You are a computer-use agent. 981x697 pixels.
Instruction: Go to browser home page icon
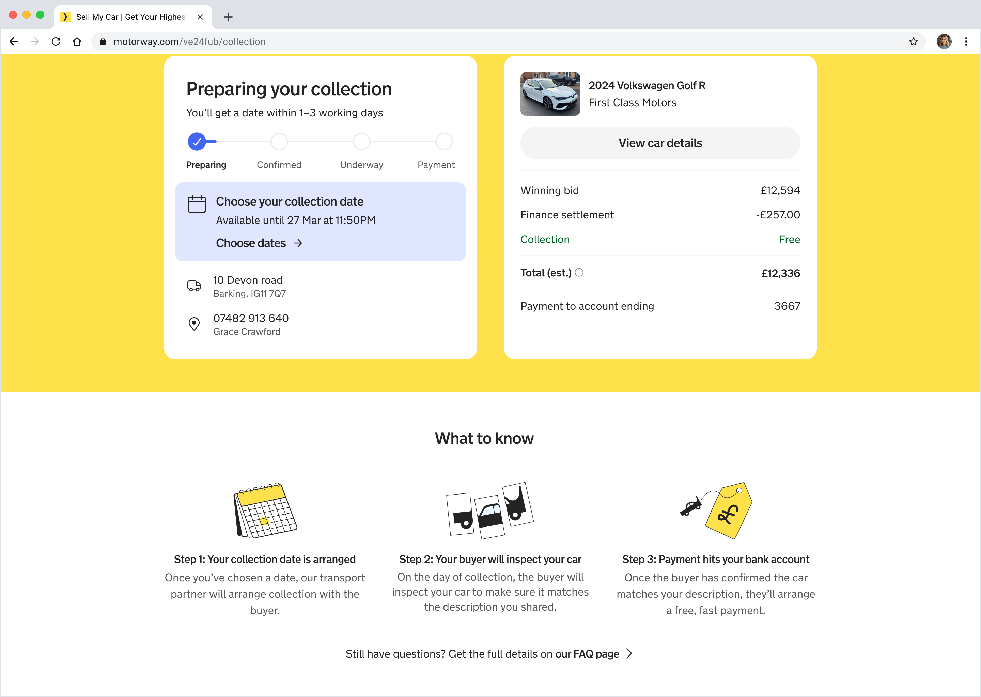77,42
